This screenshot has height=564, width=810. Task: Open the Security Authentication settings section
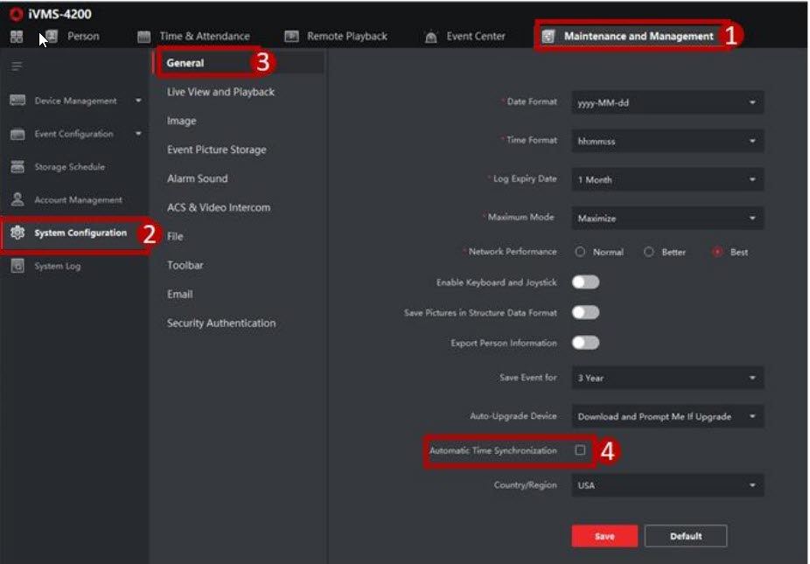click(221, 324)
